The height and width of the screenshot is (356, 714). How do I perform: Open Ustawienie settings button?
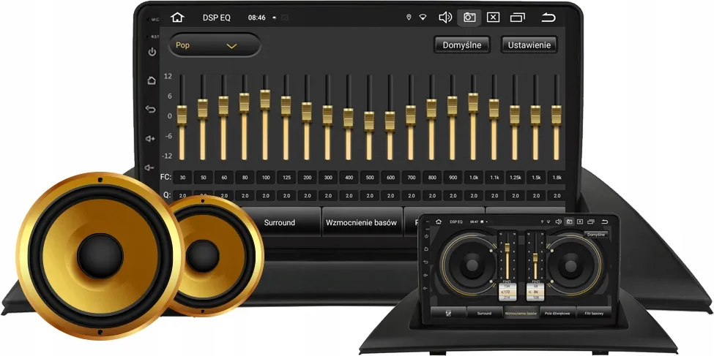(529, 45)
